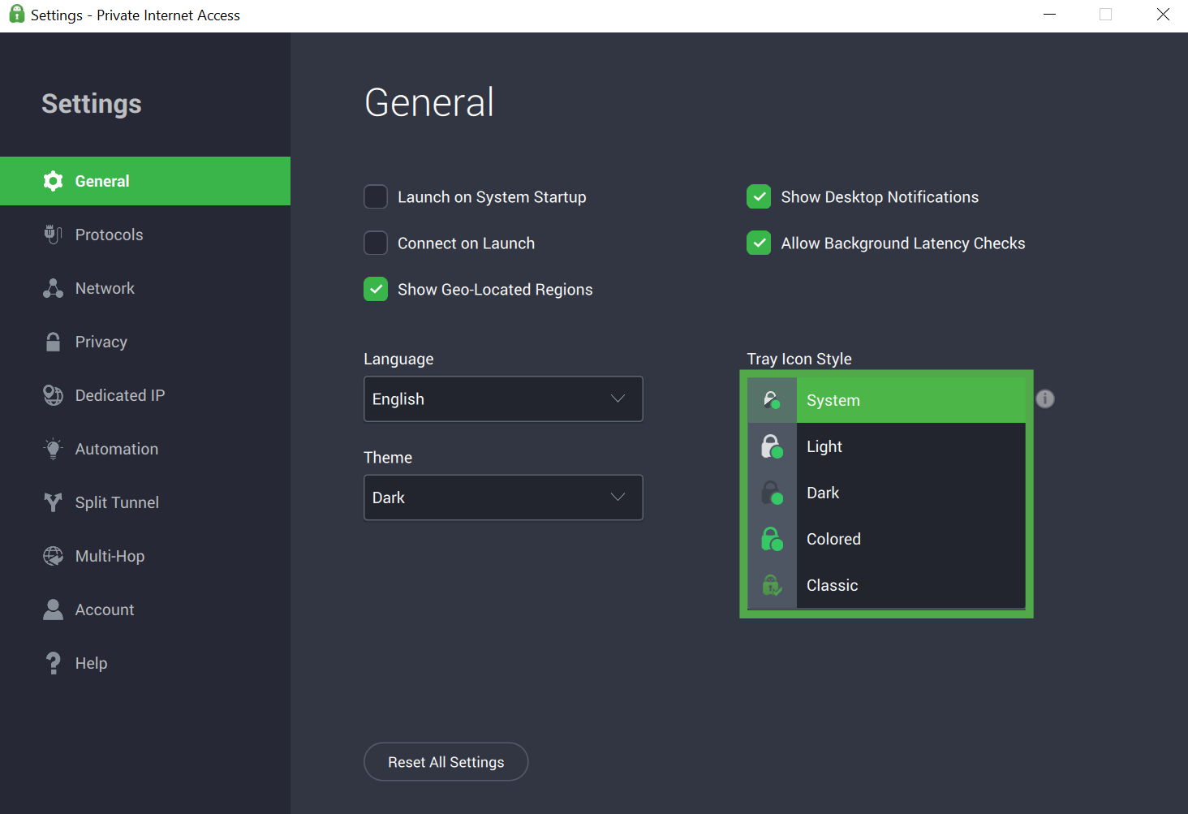Click the Dark tray style lock icon

pos(772,493)
